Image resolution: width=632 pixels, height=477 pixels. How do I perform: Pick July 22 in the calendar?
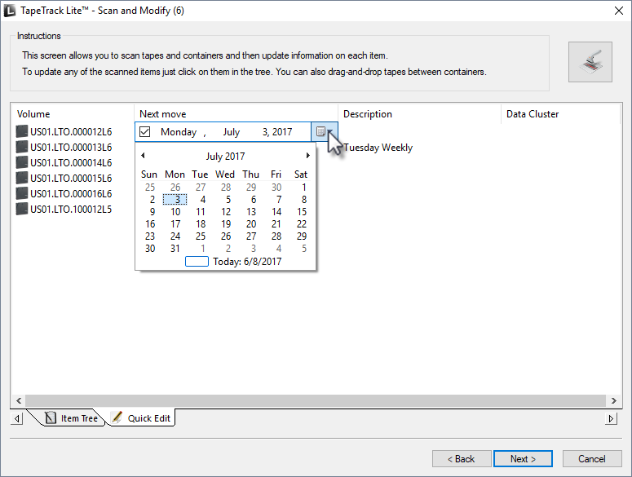pos(302,224)
